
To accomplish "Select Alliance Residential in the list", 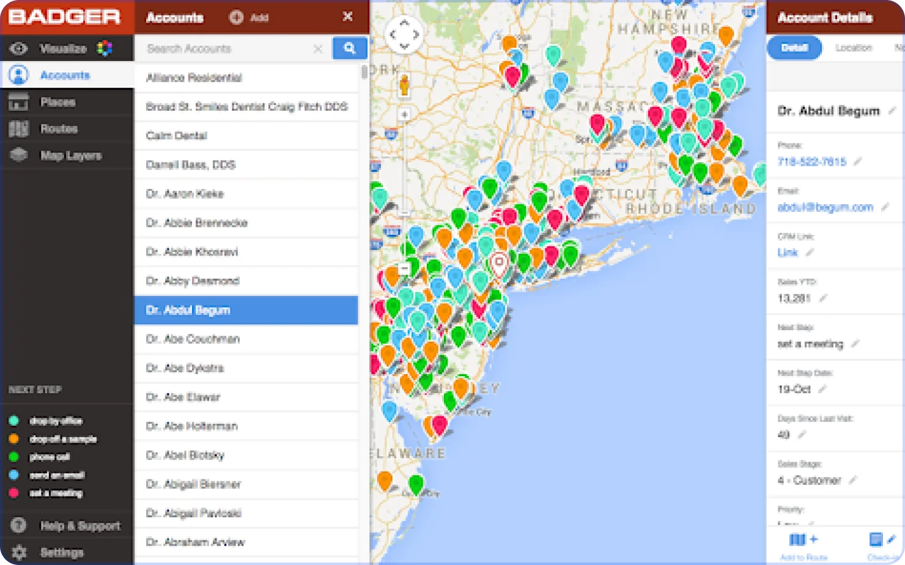I will [x=246, y=78].
